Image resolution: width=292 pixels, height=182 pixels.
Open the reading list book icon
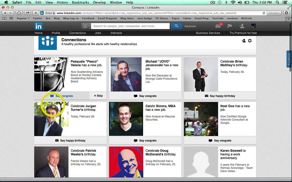(x=4, y=18)
